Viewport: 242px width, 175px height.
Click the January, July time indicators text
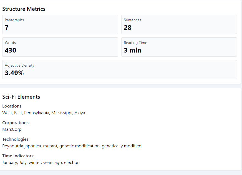tap(41, 163)
